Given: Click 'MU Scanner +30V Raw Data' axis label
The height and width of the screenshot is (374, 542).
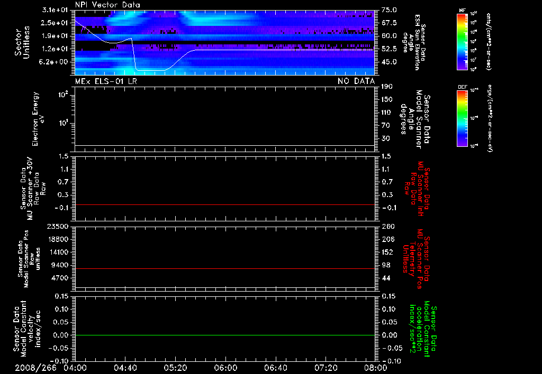Looking at the screenshot, I should click(33, 188).
